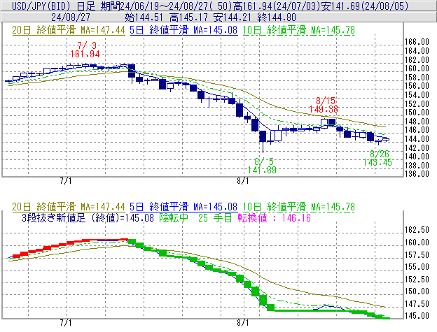Click the high price 高145.17
Screen dimensions: 437x332
(x=189, y=17)
